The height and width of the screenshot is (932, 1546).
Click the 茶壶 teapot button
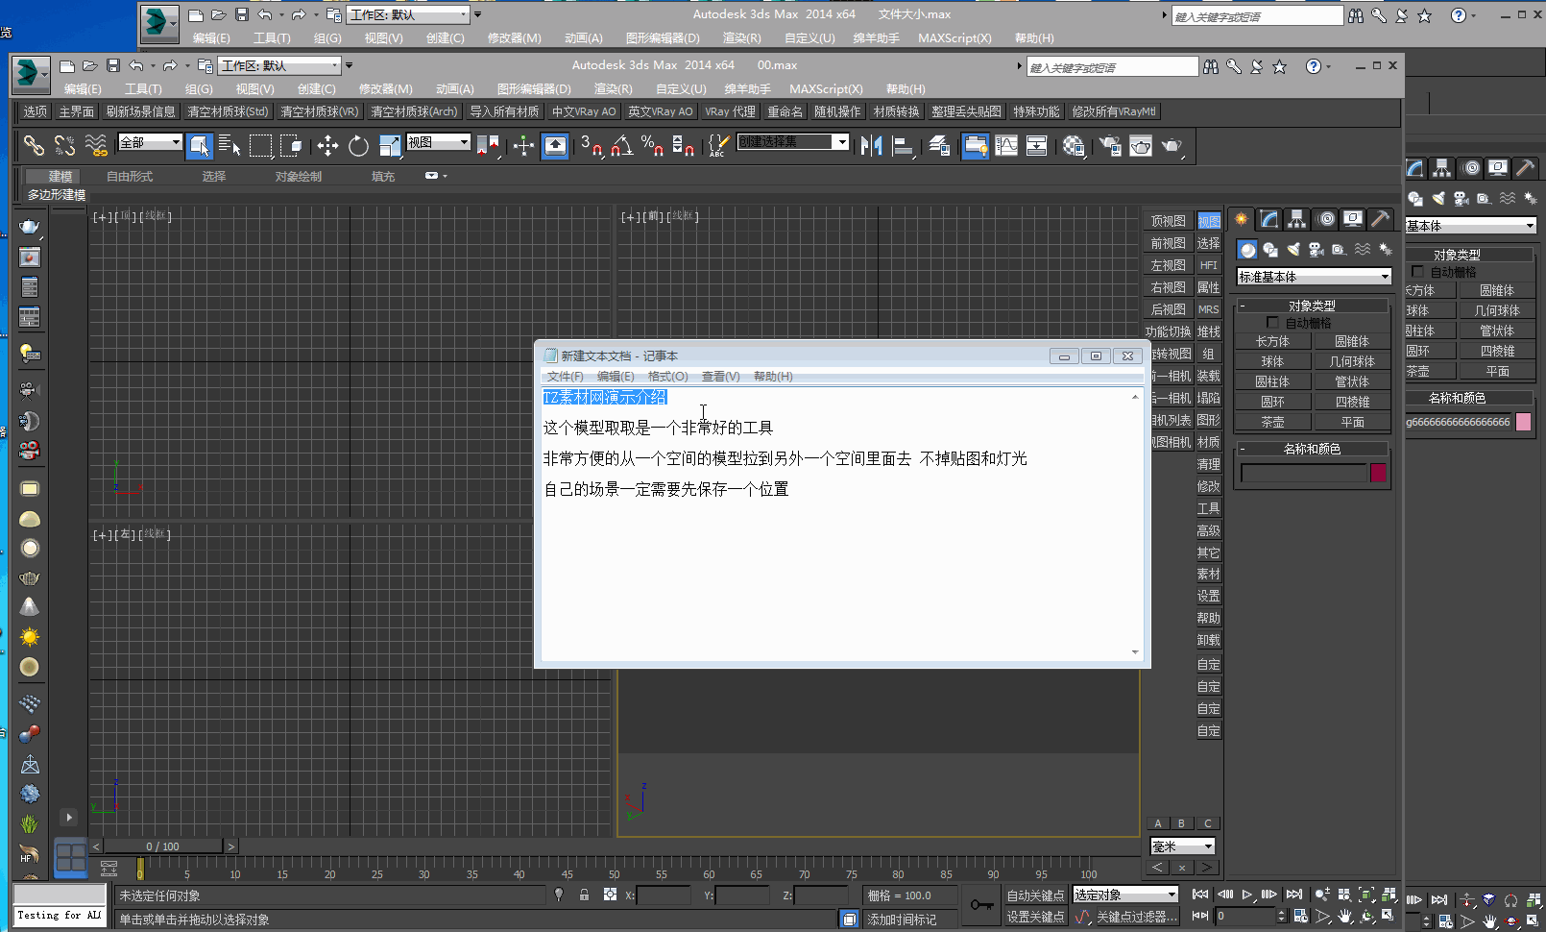[1272, 422]
